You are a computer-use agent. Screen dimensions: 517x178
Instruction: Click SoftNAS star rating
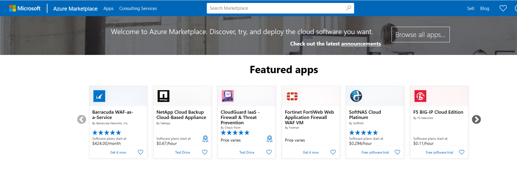[364, 133]
